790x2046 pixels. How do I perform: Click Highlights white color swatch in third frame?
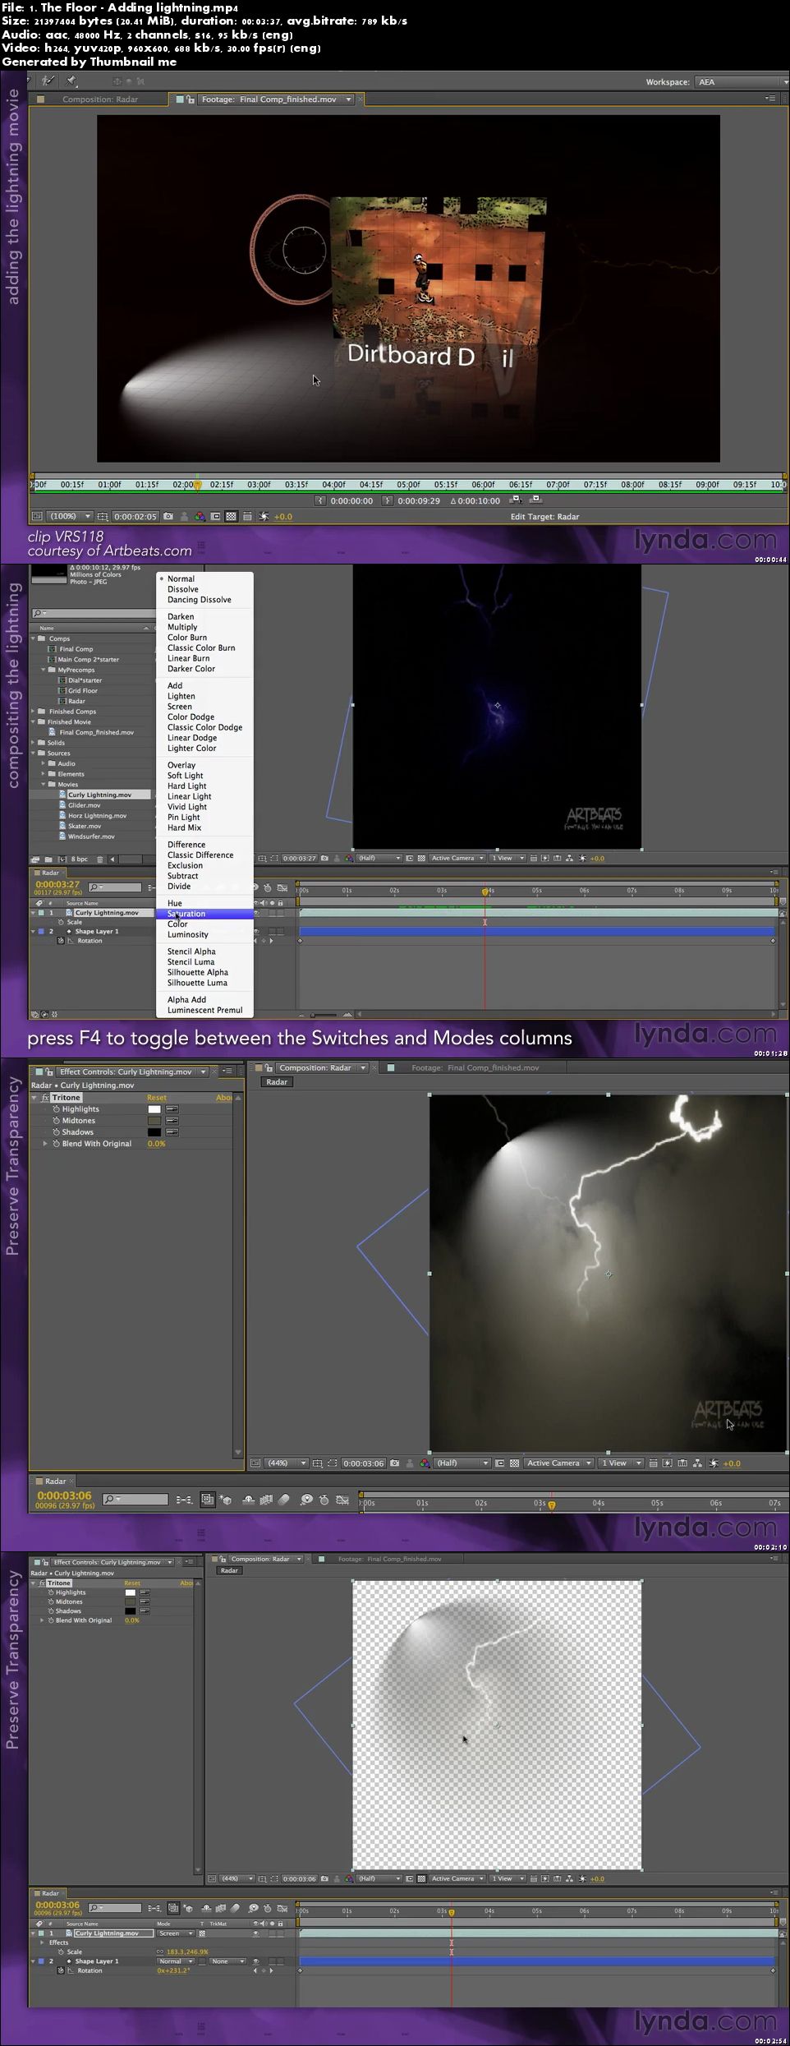click(x=154, y=1109)
